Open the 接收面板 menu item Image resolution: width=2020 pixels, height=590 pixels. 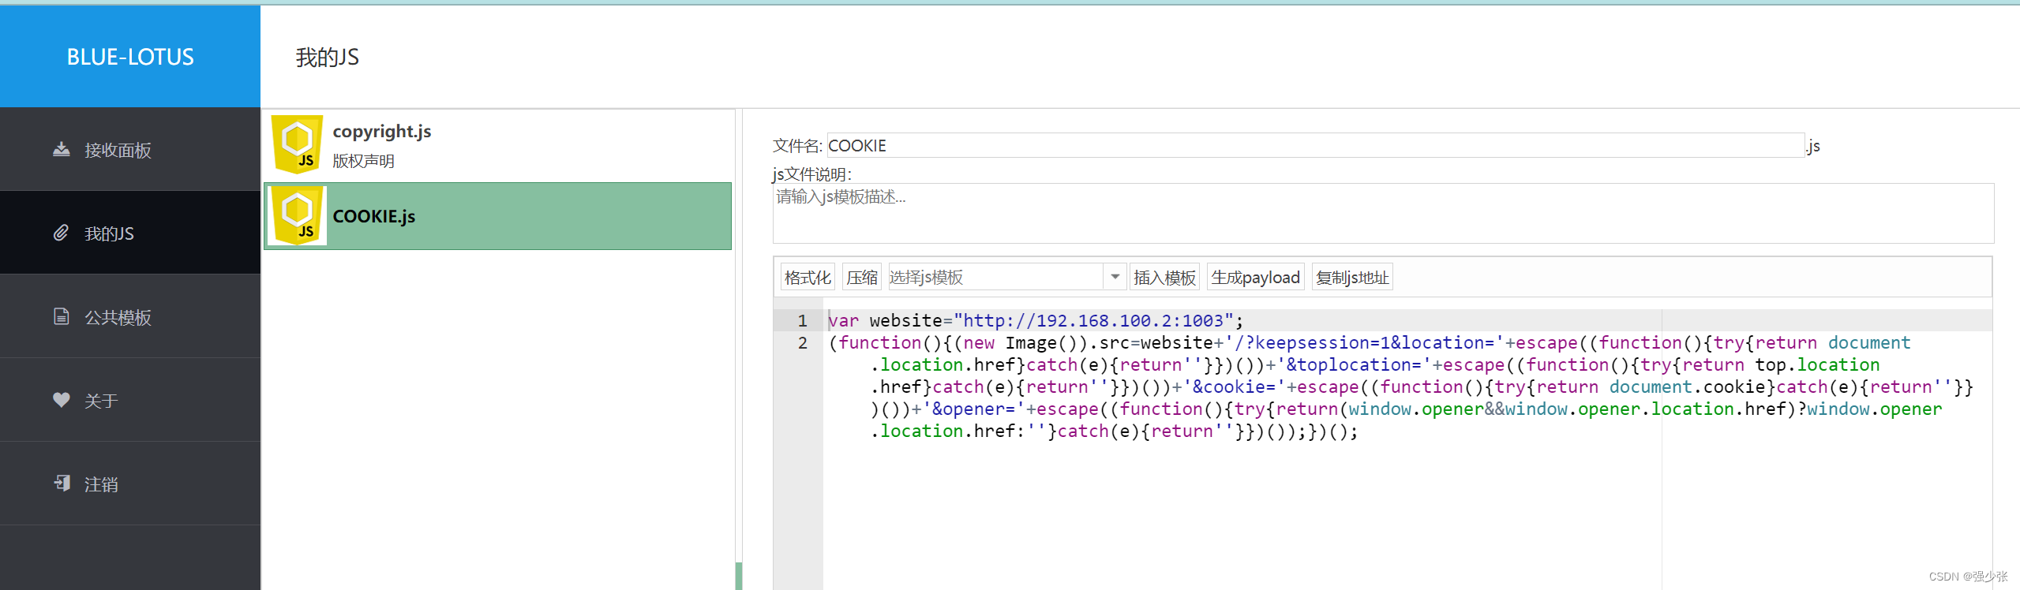[130, 150]
